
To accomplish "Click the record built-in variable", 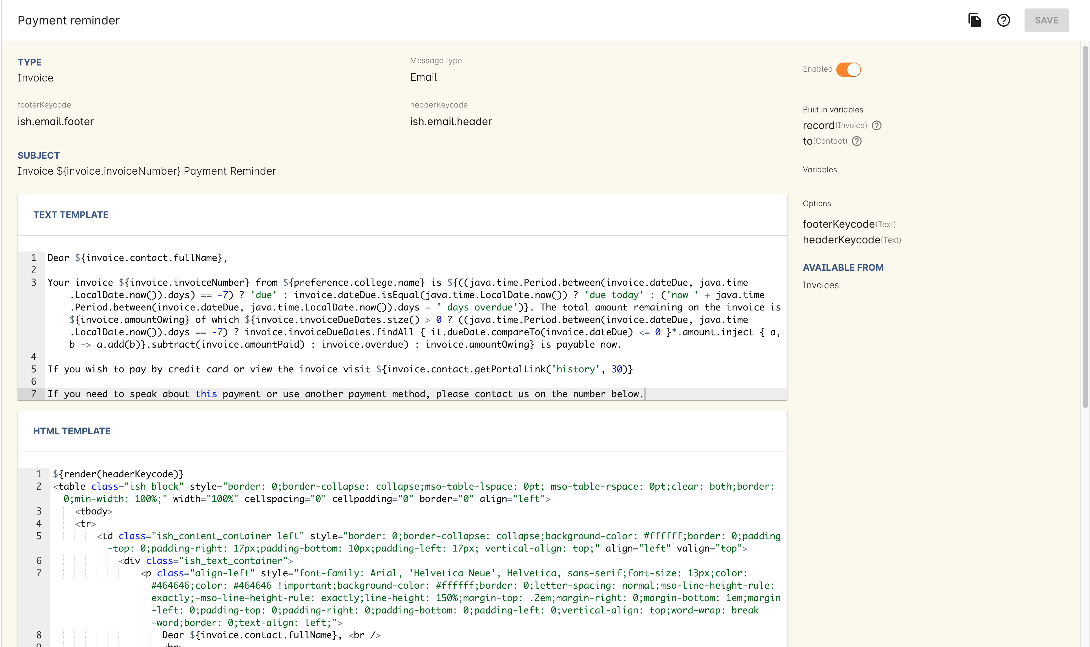I will pos(819,125).
